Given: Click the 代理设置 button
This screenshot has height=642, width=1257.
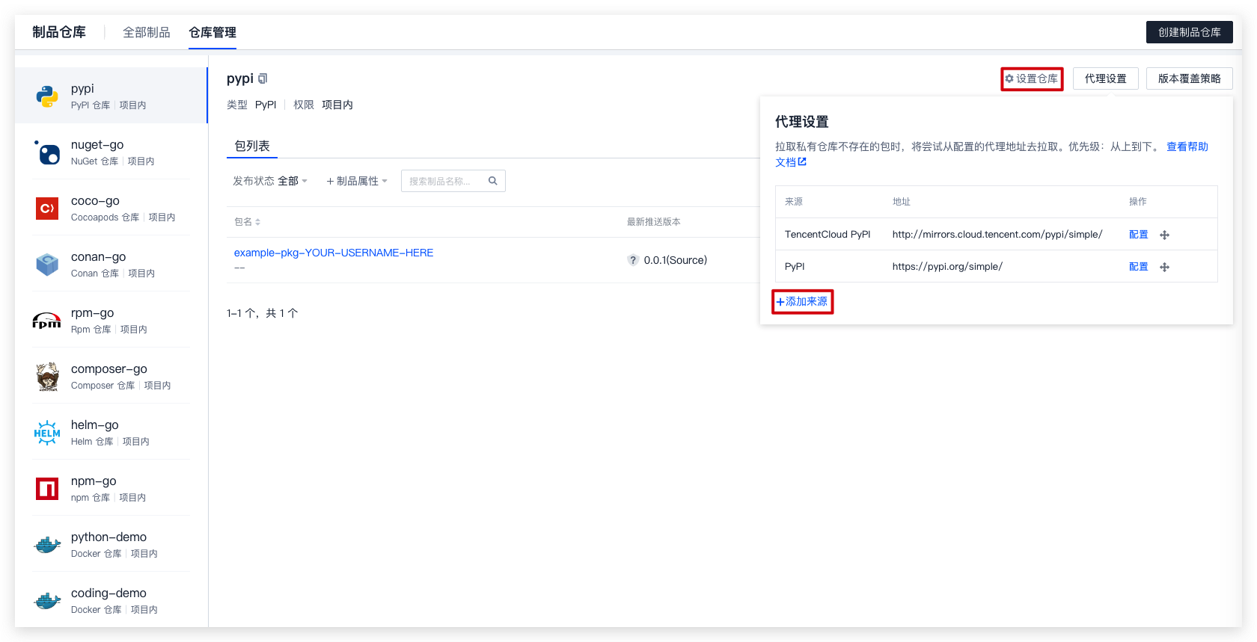Looking at the screenshot, I should pyautogui.click(x=1106, y=78).
